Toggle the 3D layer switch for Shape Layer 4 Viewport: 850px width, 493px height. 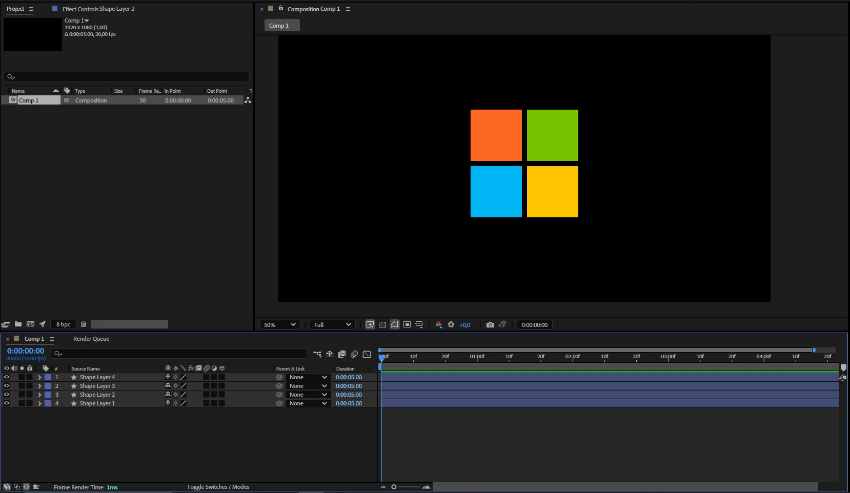coord(222,377)
